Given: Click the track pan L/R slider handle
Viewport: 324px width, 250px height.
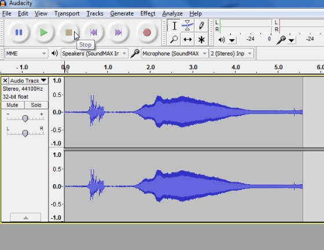Looking at the screenshot, I should click(25, 133).
